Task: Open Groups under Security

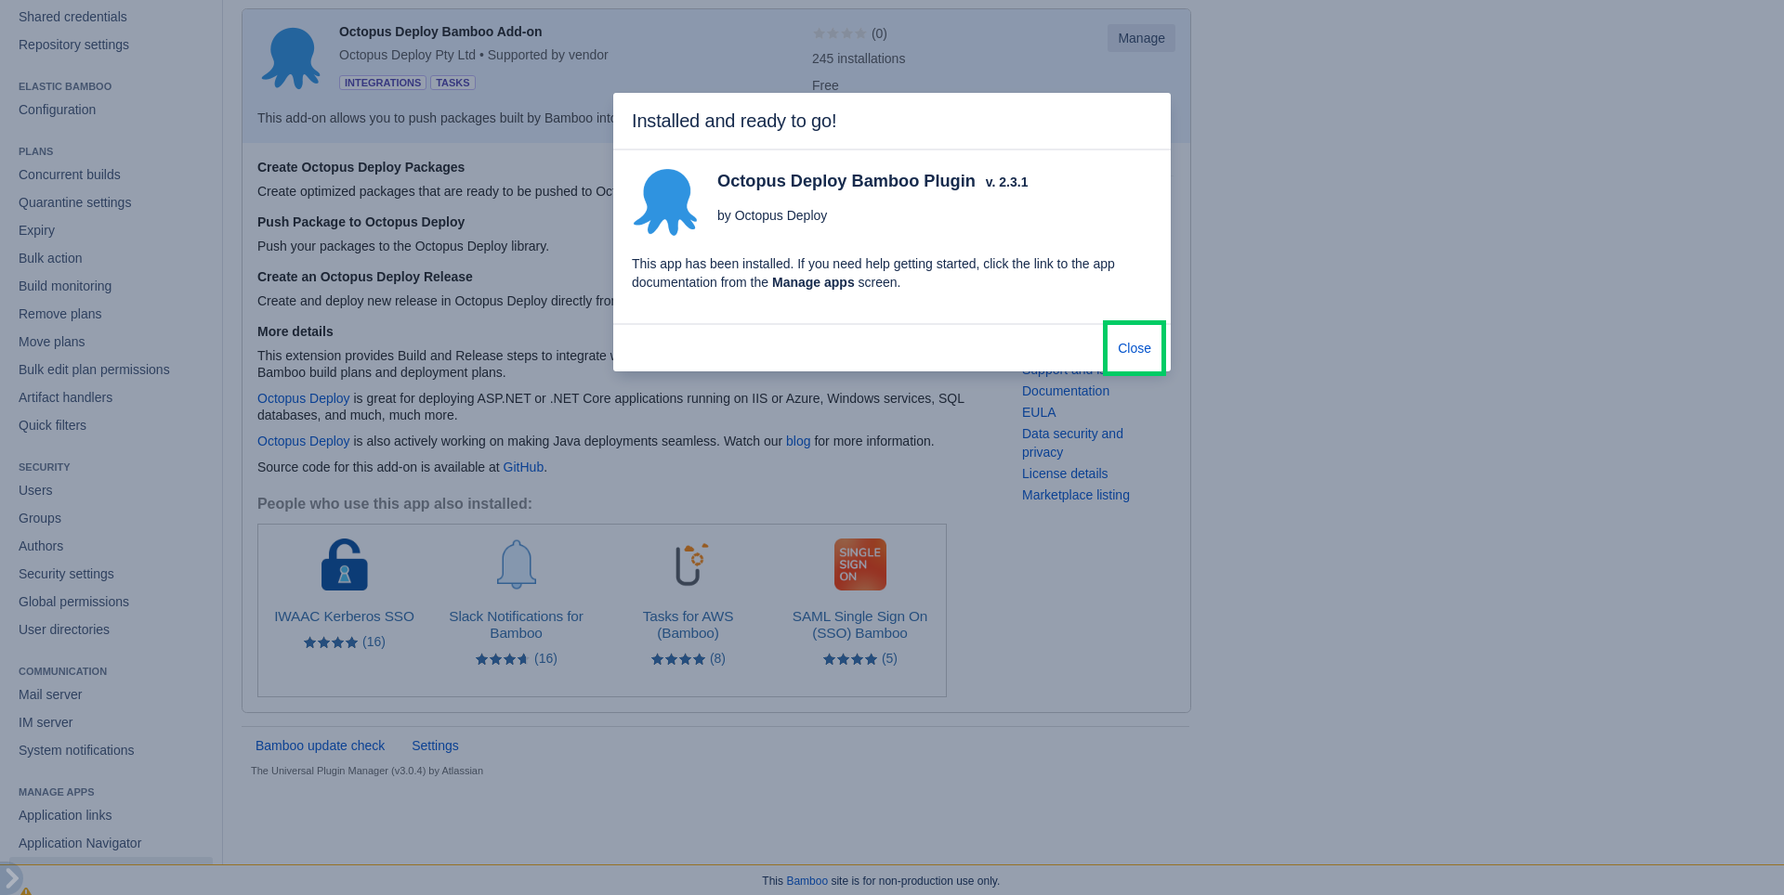Action: [40, 518]
